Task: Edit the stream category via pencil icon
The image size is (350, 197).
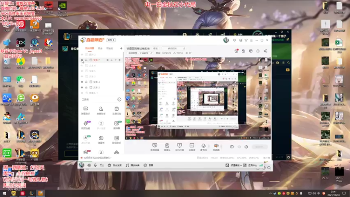Action: click(151, 53)
